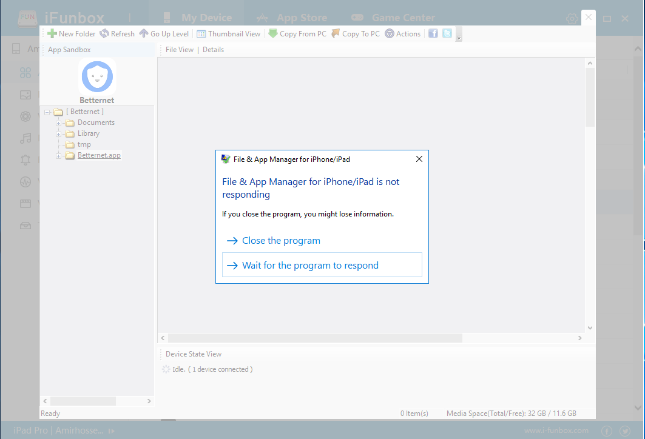Open the toolbox sidebar icon
This screenshot has height=439, width=645.
[25, 225]
